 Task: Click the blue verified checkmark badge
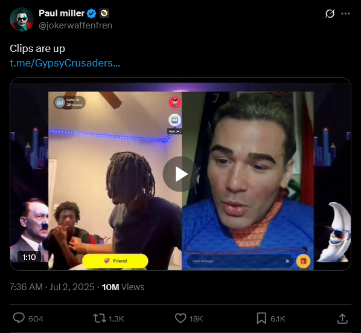click(91, 13)
